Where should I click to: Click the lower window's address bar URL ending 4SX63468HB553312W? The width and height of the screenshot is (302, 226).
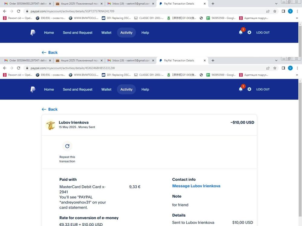pyautogui.click(x=72, y=68)
